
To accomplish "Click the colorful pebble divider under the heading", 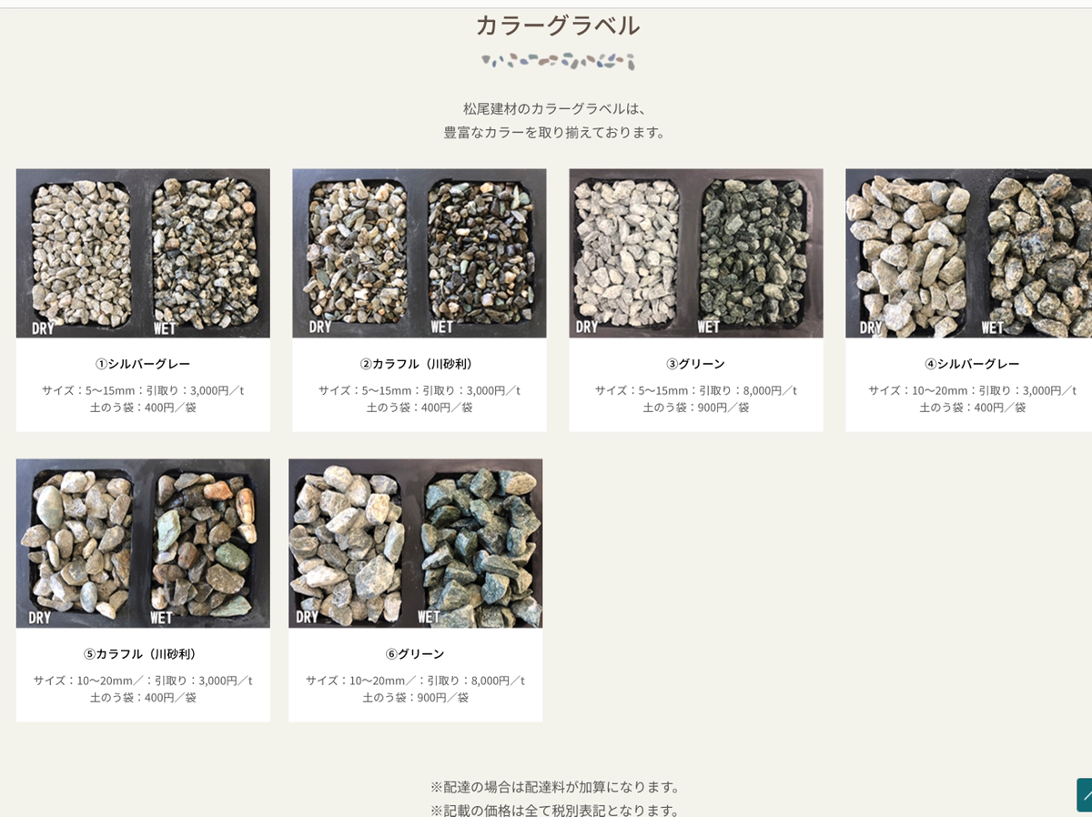I will pyautogui.click(x=558, y=61).
